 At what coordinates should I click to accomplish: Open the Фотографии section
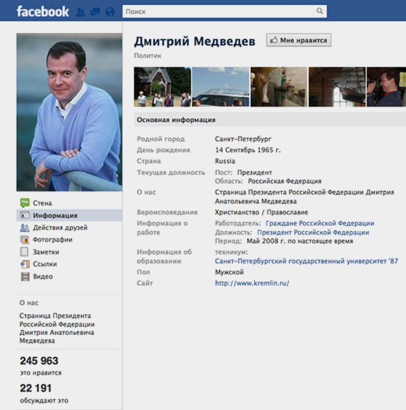click(69, 240)
